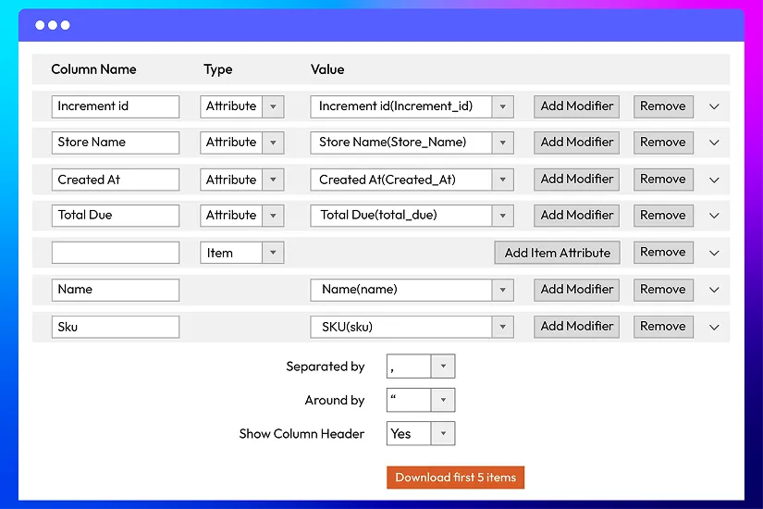Focus the Store Name column name field
This screenshot has height=509, width=763.
[x=116, y=143]
